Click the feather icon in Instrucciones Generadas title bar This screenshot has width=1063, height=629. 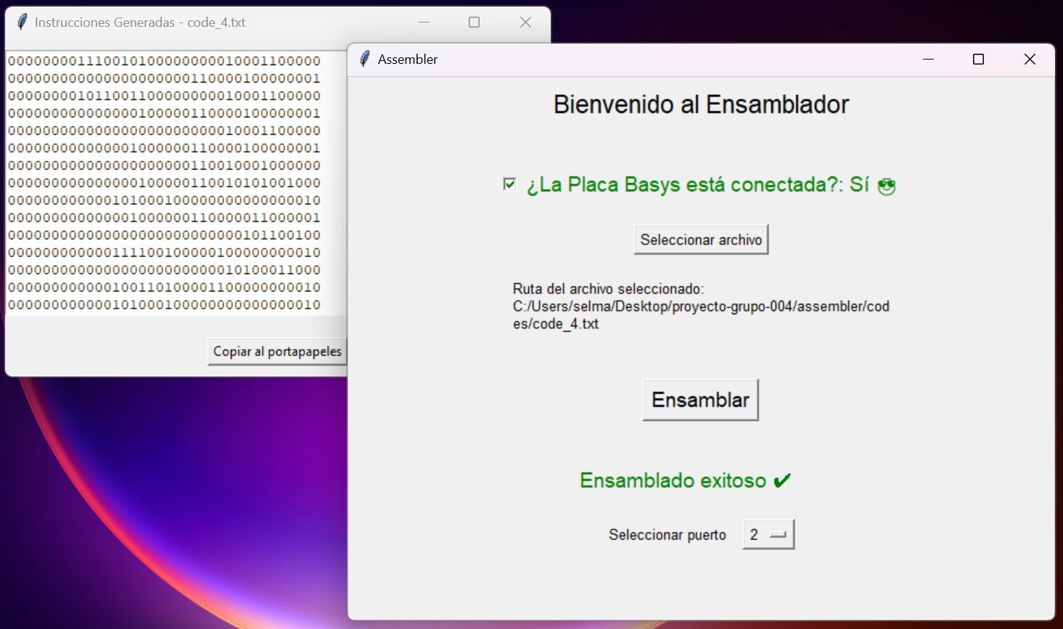(x=22, y=22)
